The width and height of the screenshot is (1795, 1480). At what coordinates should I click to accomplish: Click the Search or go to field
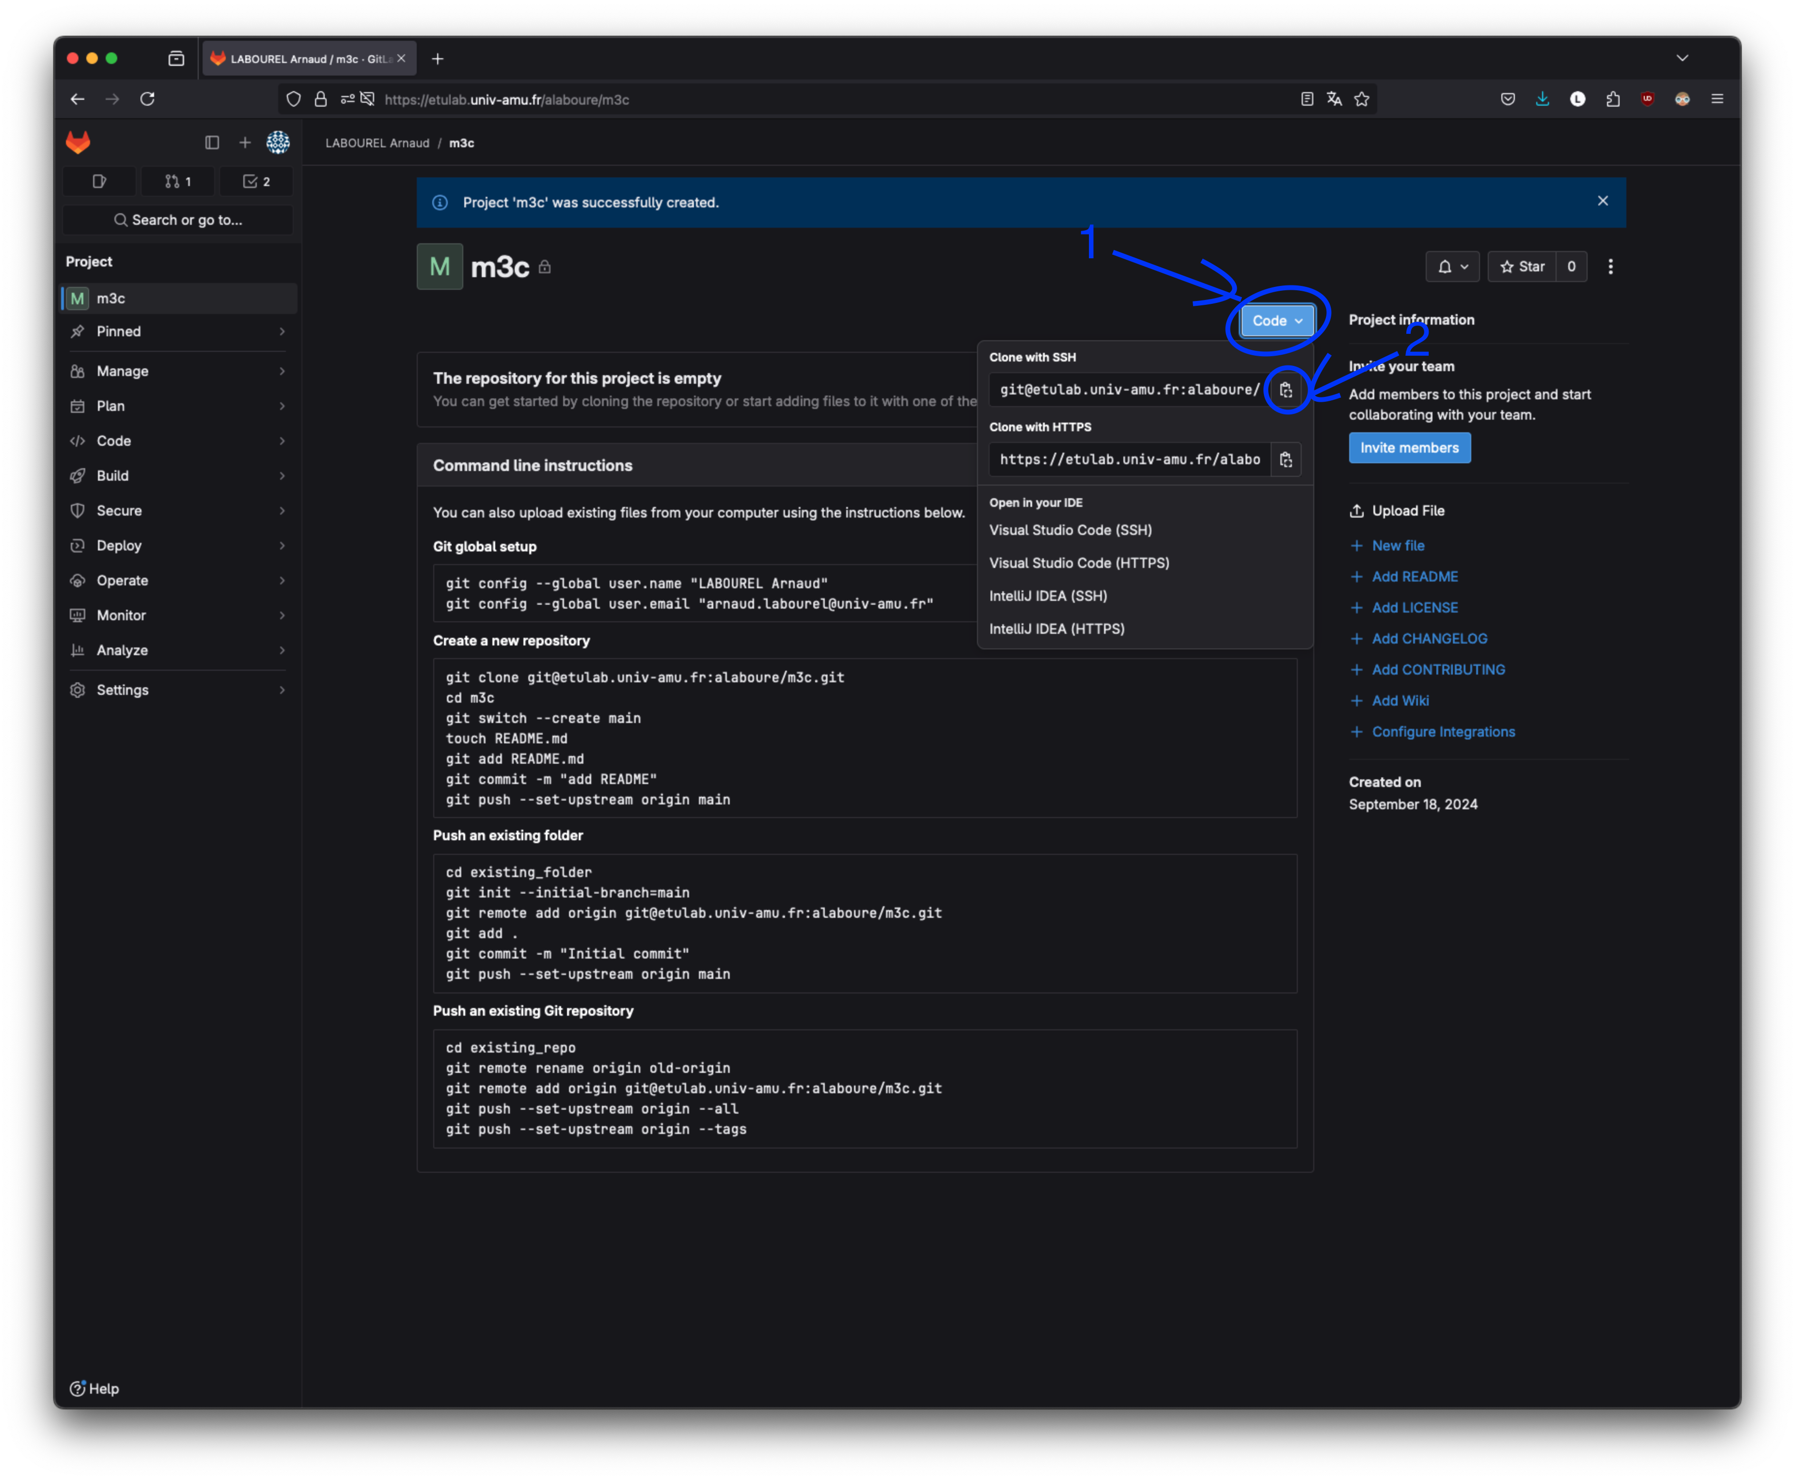pos(178,220)
